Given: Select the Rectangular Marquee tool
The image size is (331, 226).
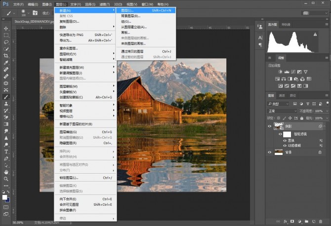Looking at the screenshot, I should tap(6, 35).
